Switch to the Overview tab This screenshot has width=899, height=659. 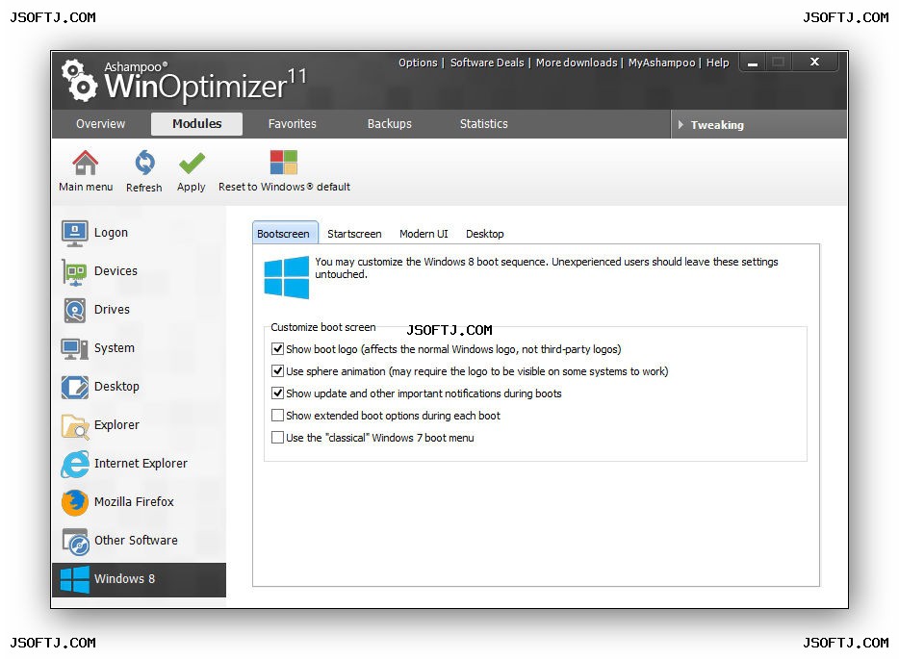click(x=100, y=124)
